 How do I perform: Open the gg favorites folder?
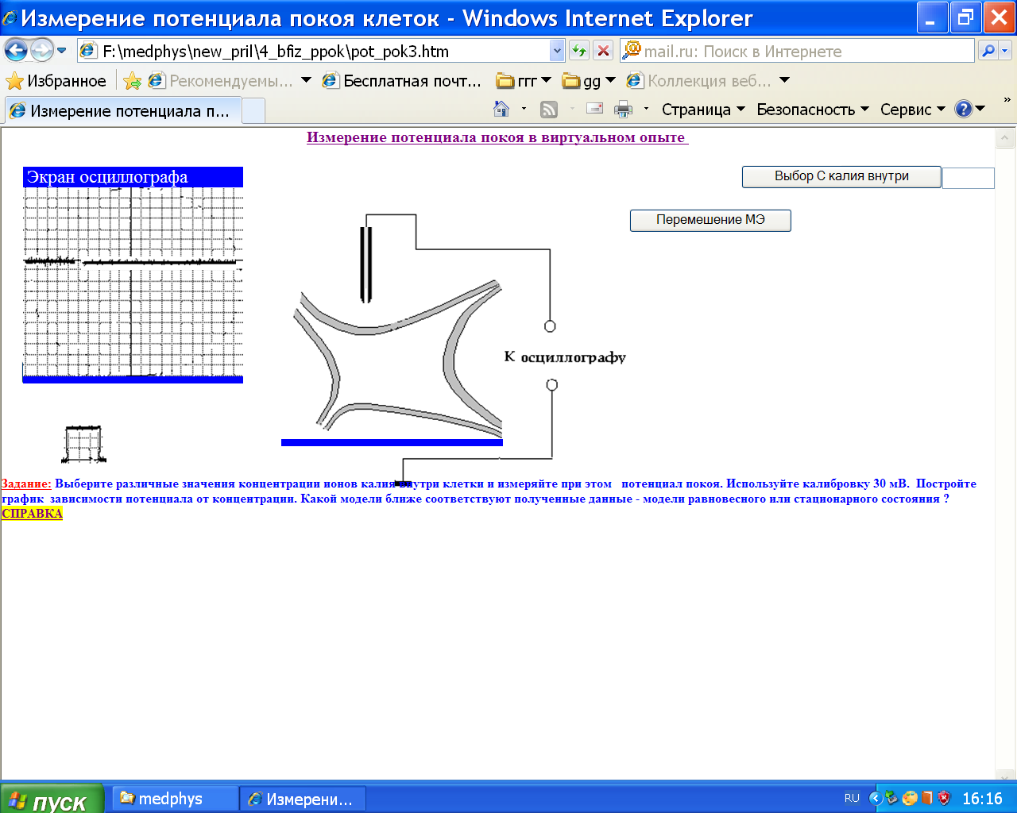588,81
